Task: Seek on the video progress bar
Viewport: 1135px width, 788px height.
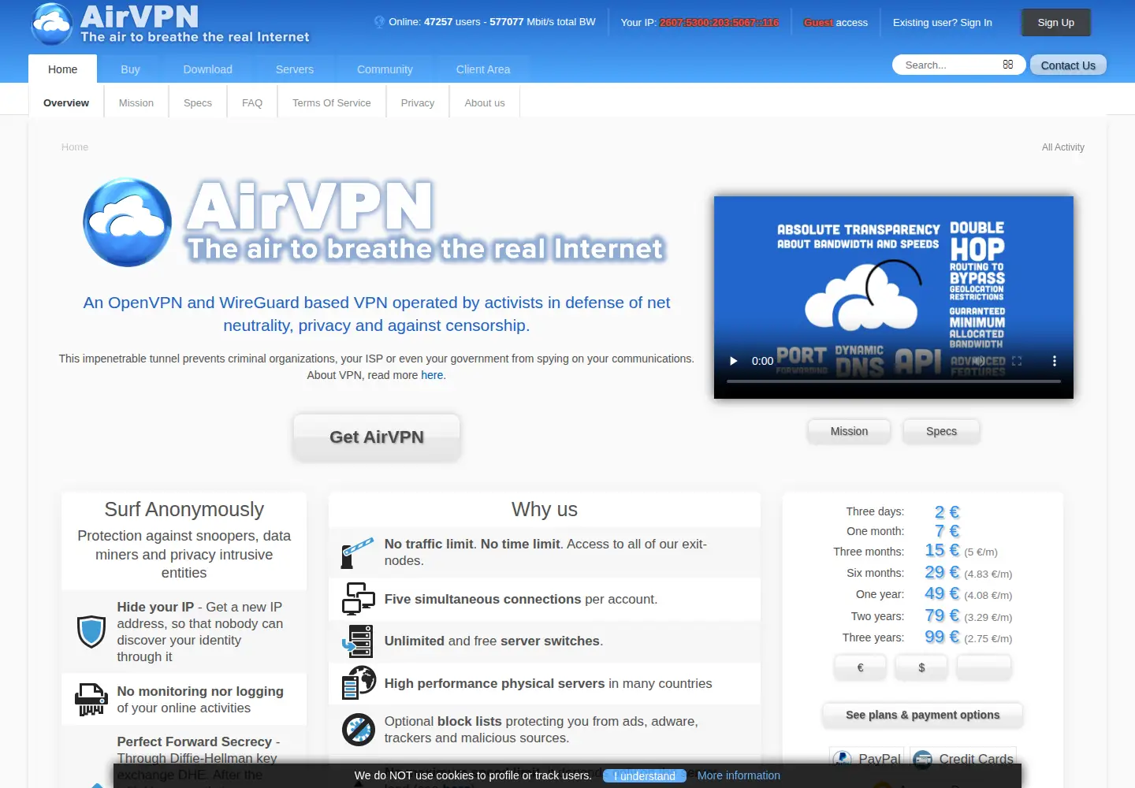Action: [x=894, y=381]
